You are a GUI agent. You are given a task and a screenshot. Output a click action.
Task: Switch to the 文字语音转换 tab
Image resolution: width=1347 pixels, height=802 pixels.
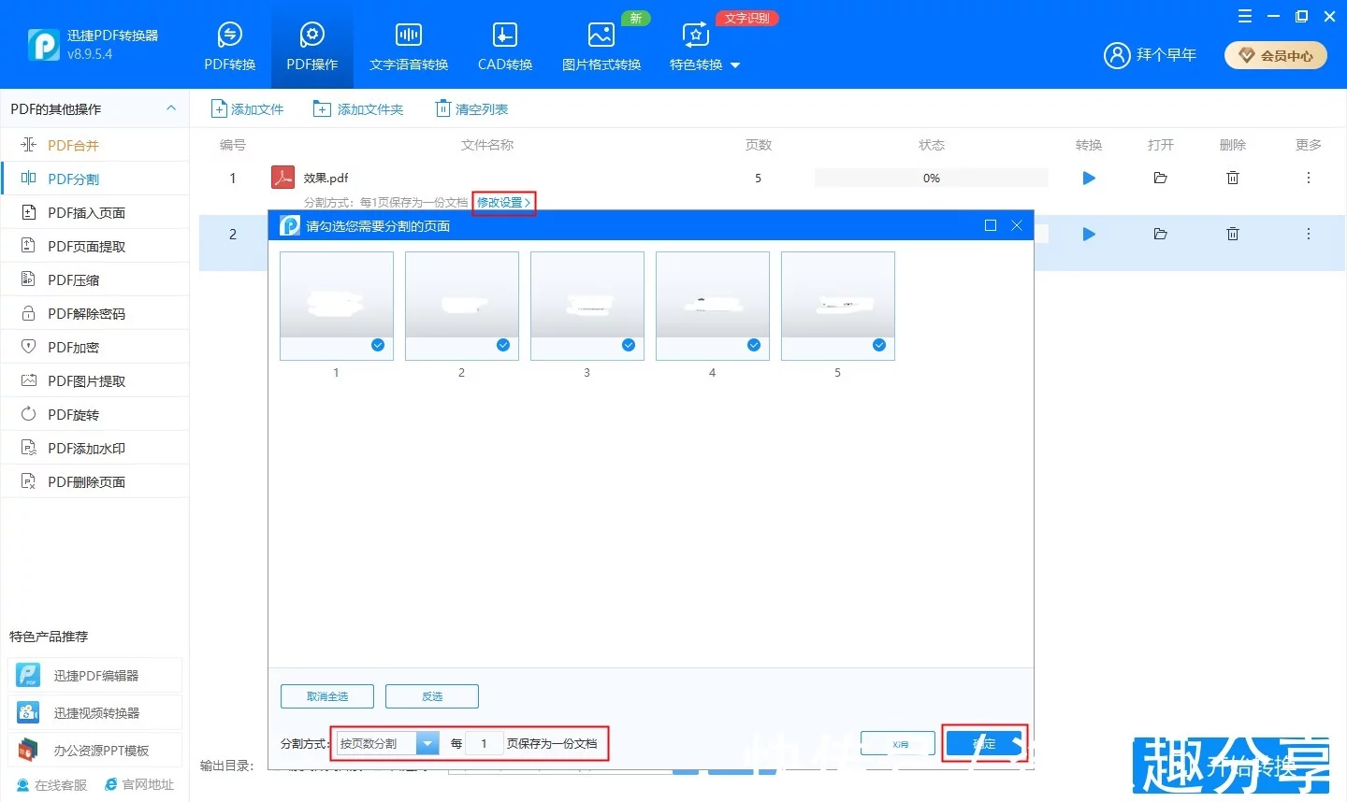click(x=409, y=47)
